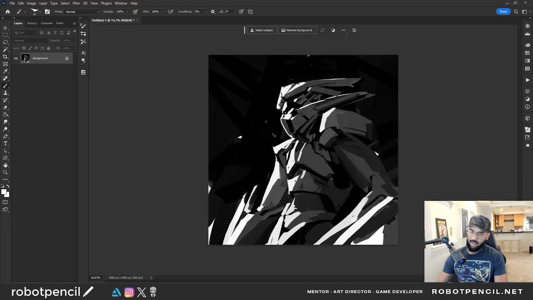Click the Remove background button
The image size is (533, 300).
point(296,30)
